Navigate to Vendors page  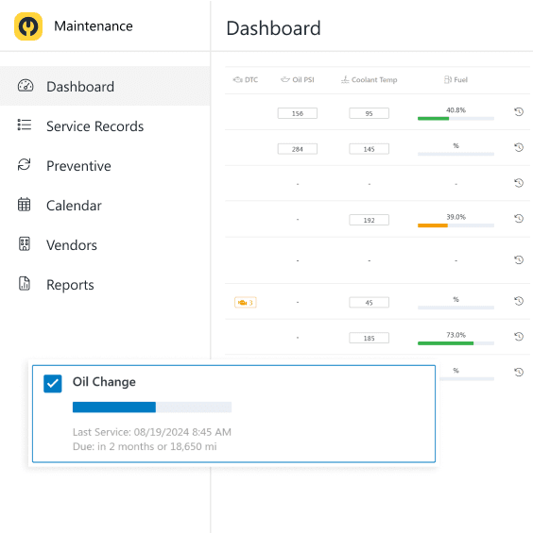coord(72,245)
